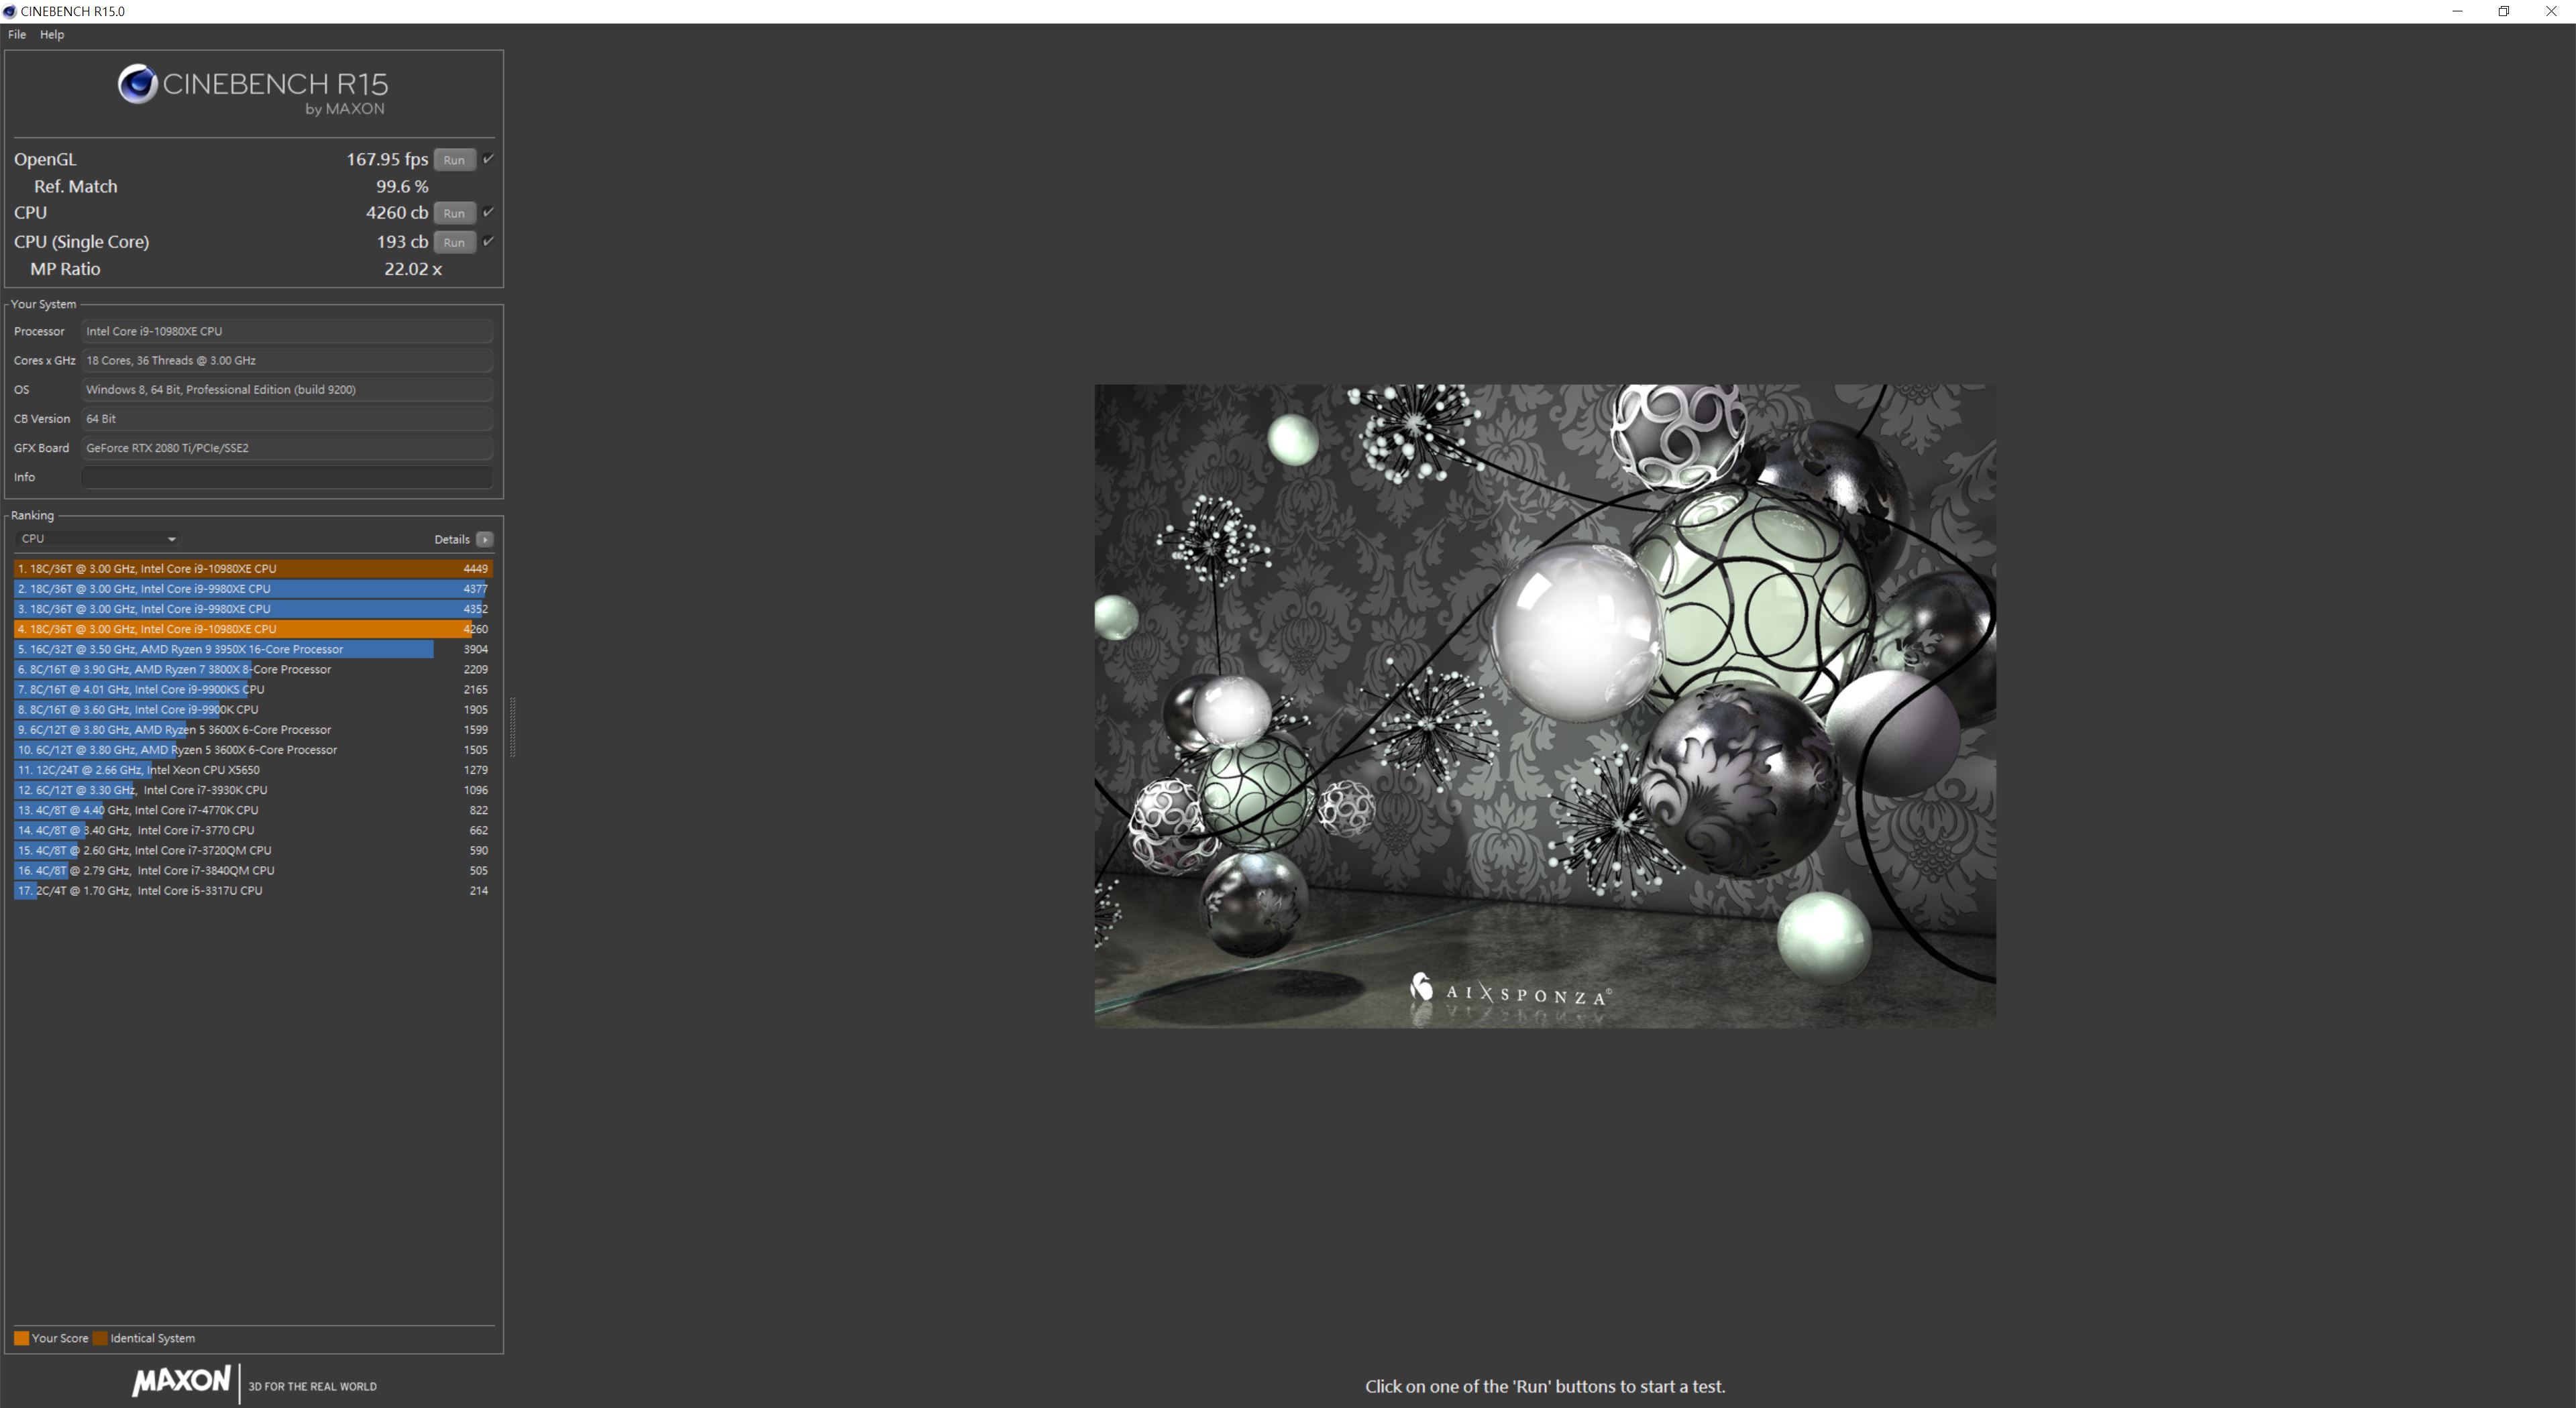This screenshot has width=2576, height=1408.
Task: Restore down the Cinebench window
Action: tap(2503, 11)
